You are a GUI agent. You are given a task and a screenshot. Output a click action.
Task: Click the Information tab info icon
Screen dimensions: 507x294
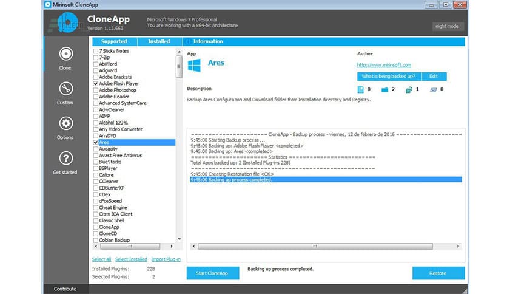(x=188, y=41)
